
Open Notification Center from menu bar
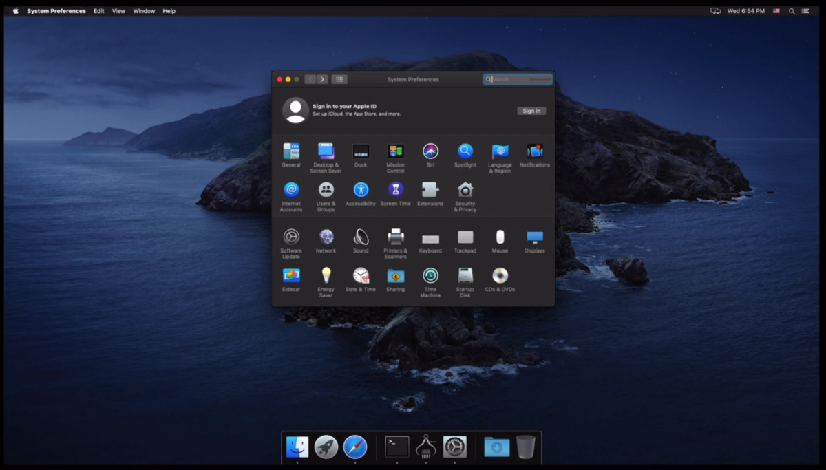tap(806, 11)
